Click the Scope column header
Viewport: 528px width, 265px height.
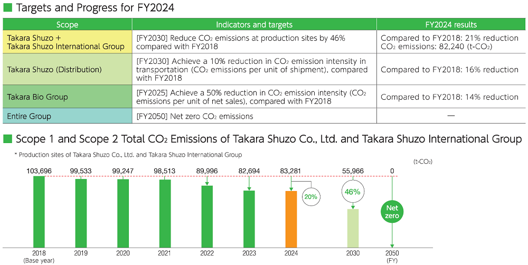[67, 25]
